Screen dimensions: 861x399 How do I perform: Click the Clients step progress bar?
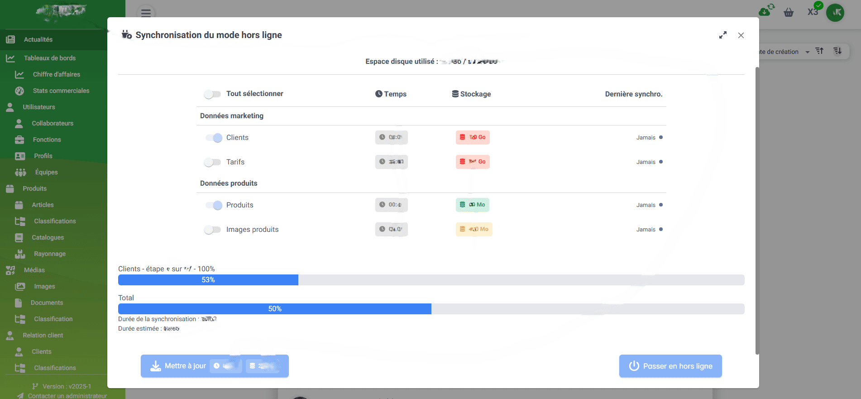tap(431, 280)
